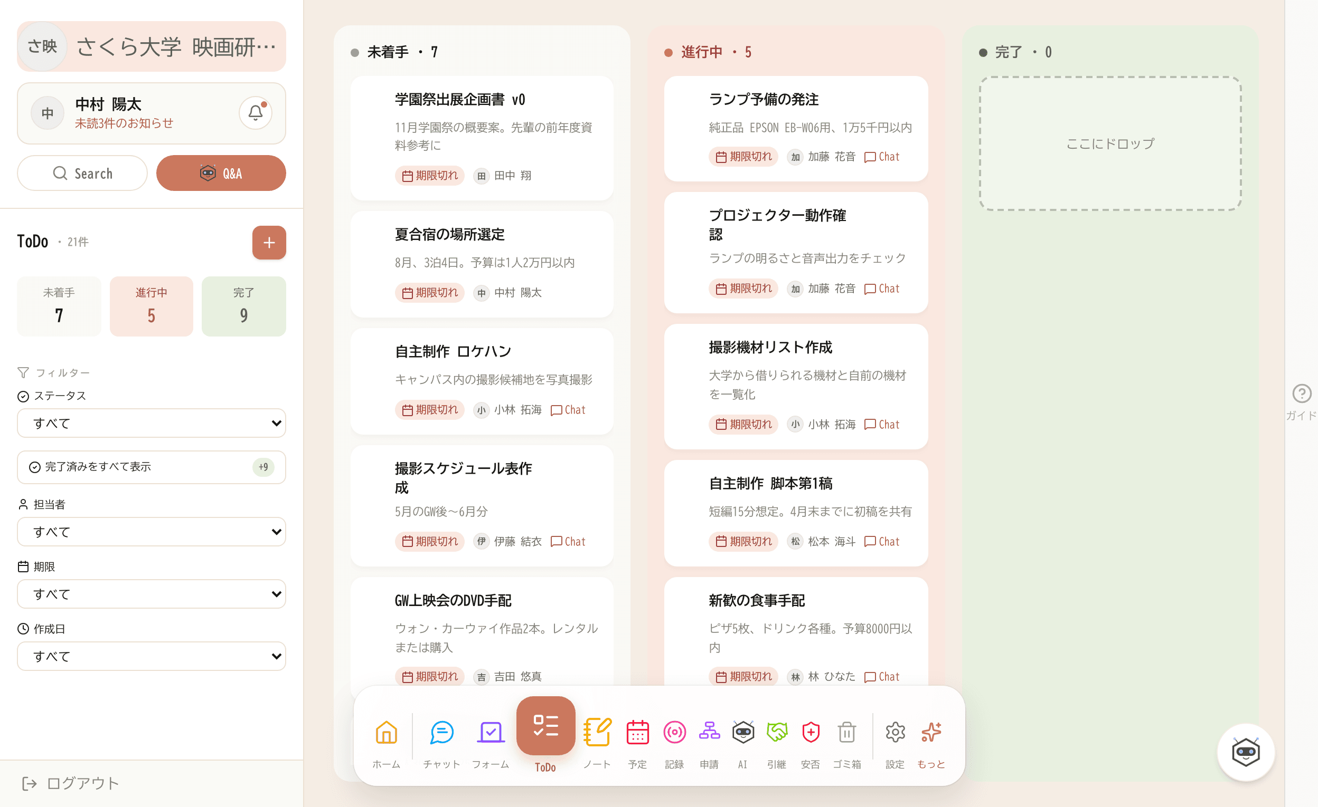
Task: Open フォーム from the dock
Action: (x=491, y=743)
